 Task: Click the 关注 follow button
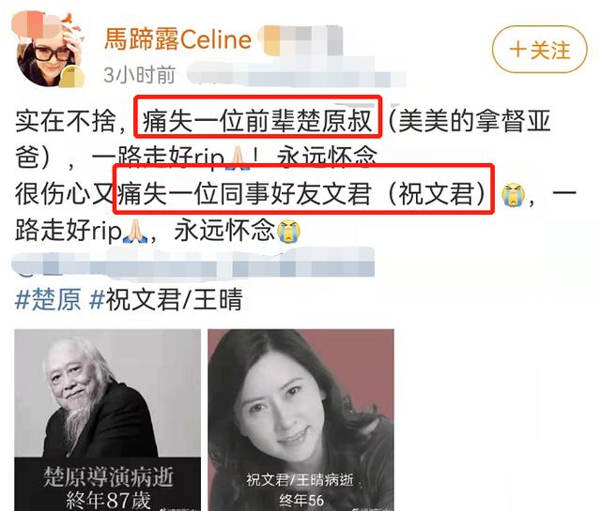click(539, 50)
